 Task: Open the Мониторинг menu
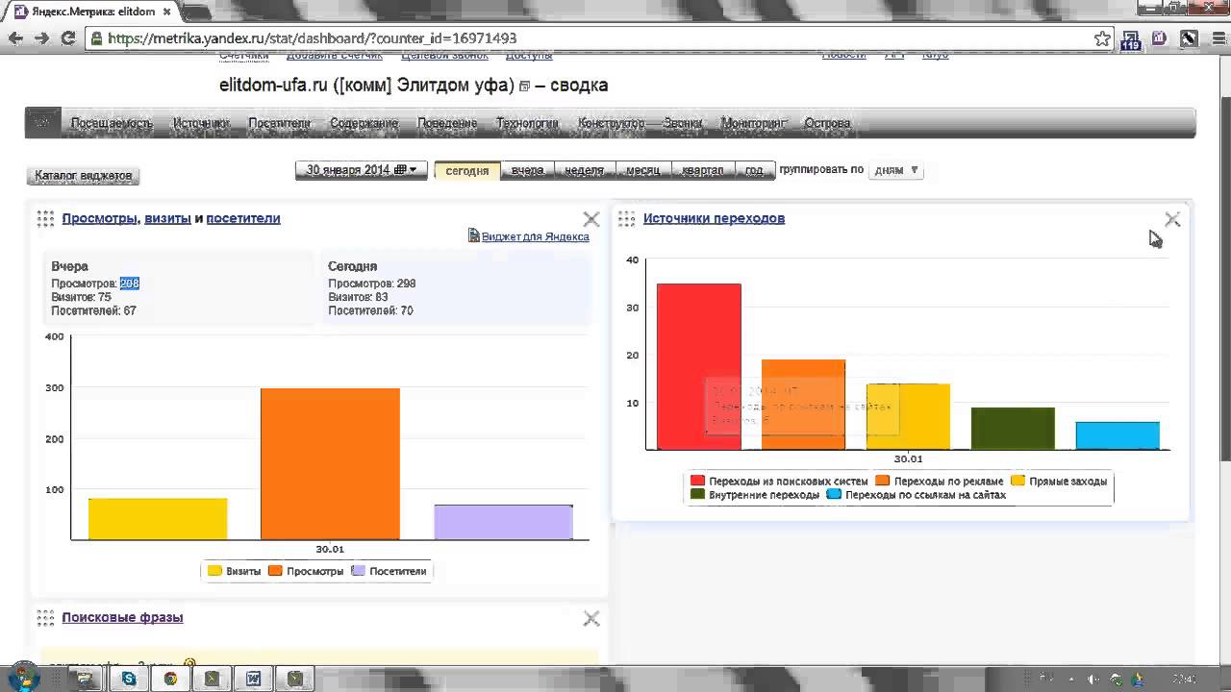coord(754,123)
